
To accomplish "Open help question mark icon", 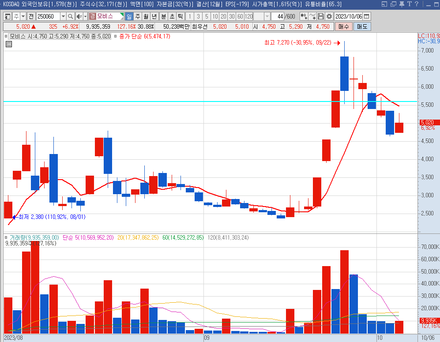I will (417, 4).
